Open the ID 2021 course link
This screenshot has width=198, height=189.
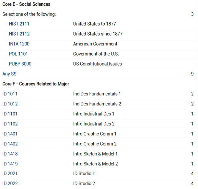click(x=10, y=174)
